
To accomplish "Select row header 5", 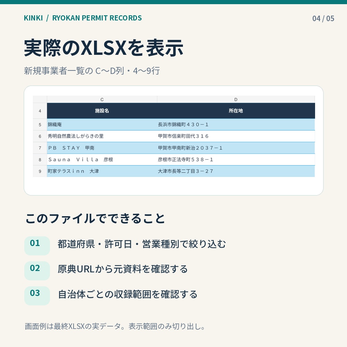I will click(x=40, y=125).
